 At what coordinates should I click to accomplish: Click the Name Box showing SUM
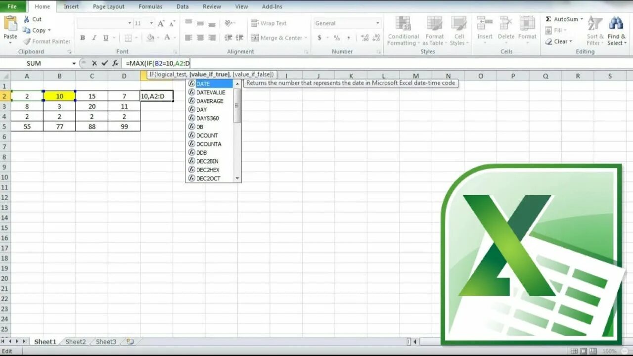click(x=34, y=63)
